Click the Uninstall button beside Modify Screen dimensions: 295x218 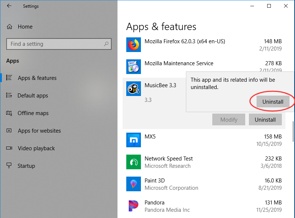[265, 119]
